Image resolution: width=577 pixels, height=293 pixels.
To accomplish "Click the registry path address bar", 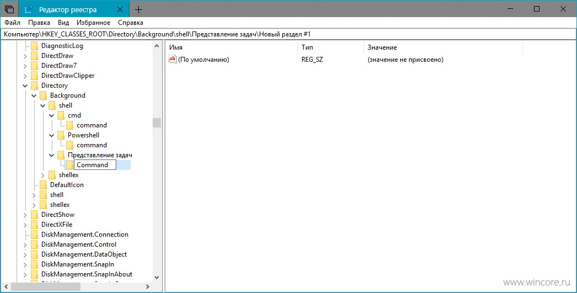I will pos(289,34).
